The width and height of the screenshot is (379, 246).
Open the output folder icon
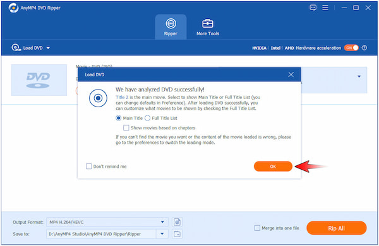point(177,233)
